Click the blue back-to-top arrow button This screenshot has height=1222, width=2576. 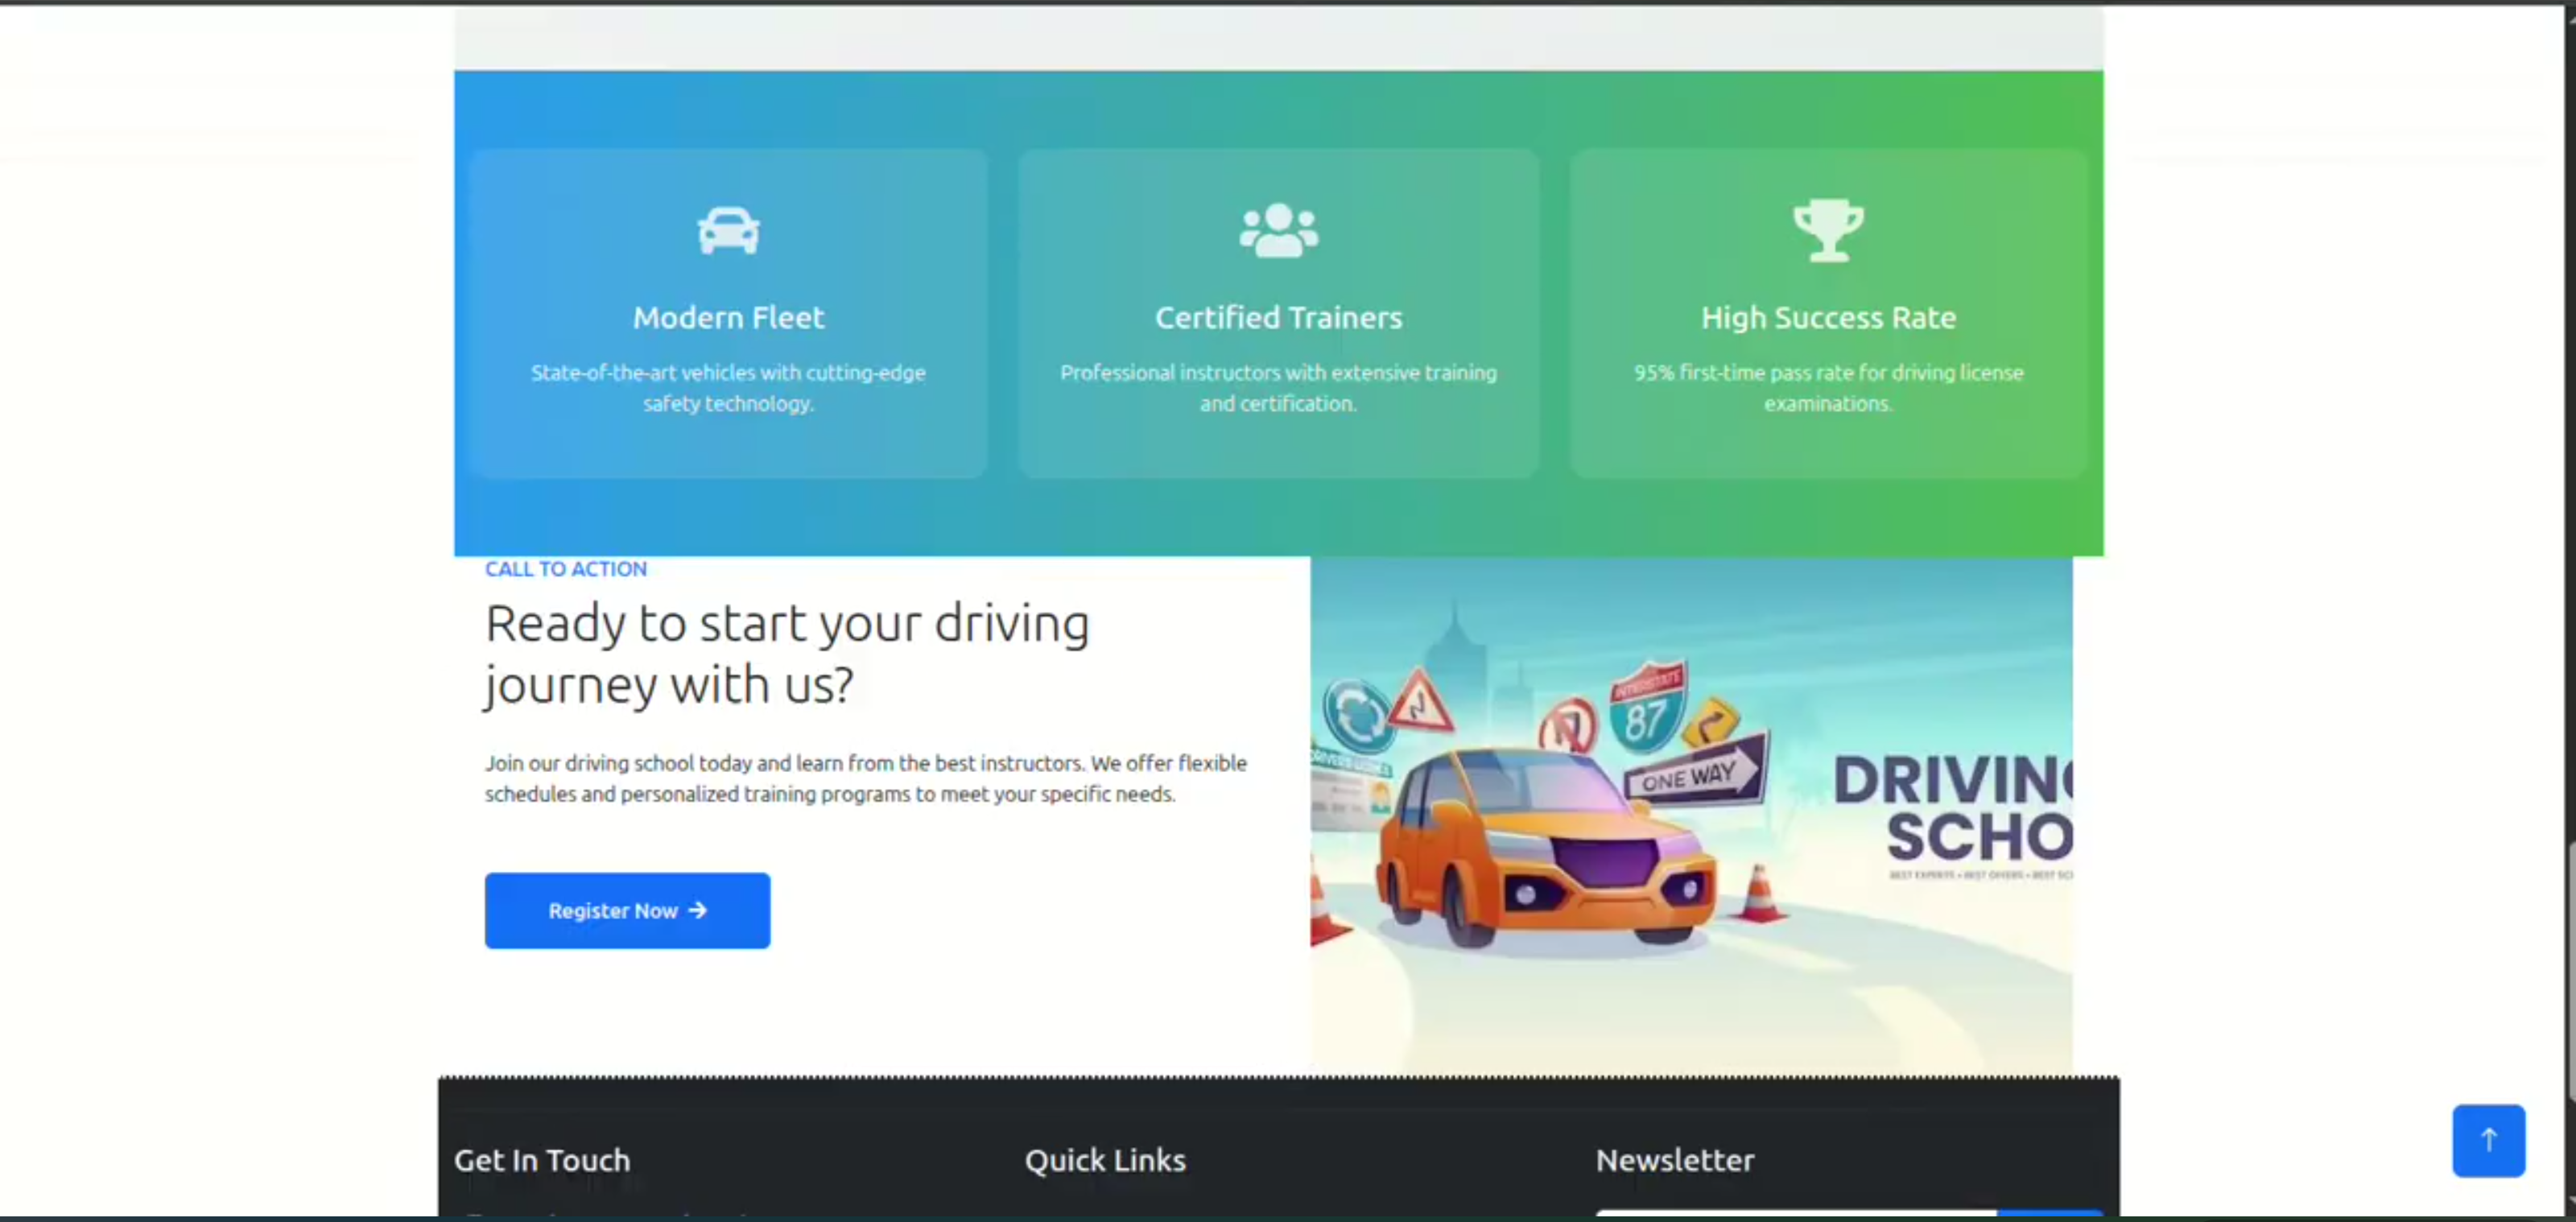pyautogui.click(x=2488, y=1140)
